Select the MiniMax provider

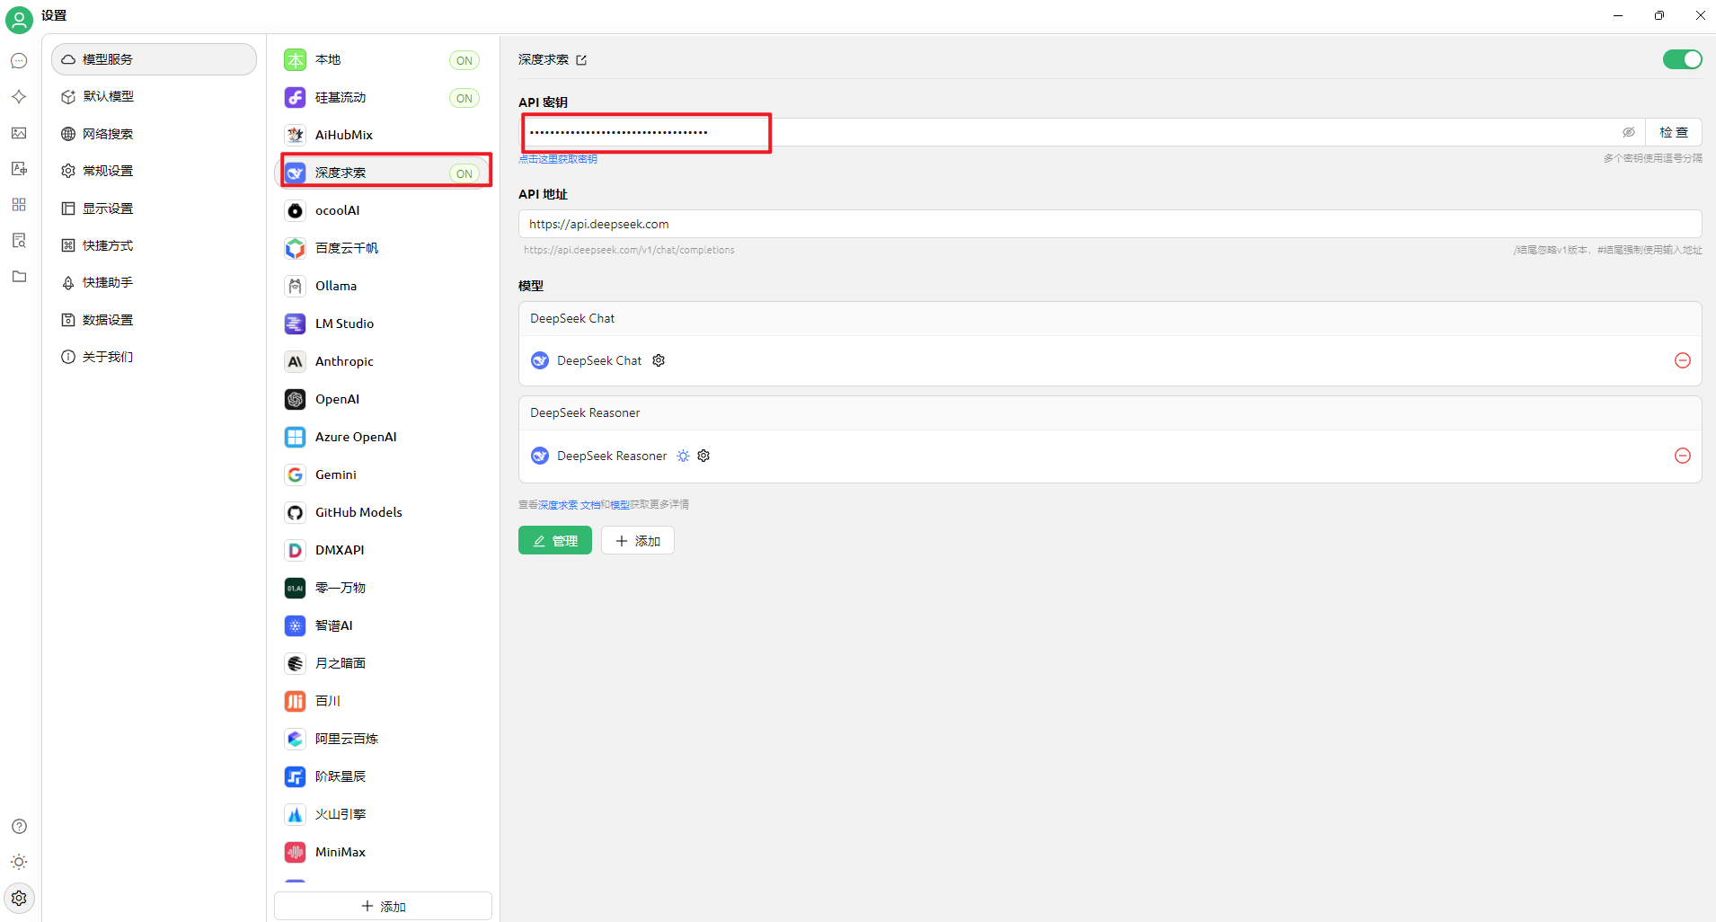(x=383, y=852)
